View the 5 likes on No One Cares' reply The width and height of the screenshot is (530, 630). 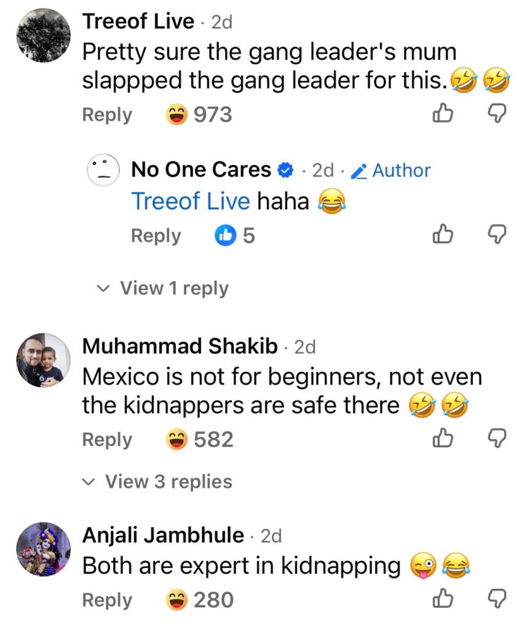(234, 236)
